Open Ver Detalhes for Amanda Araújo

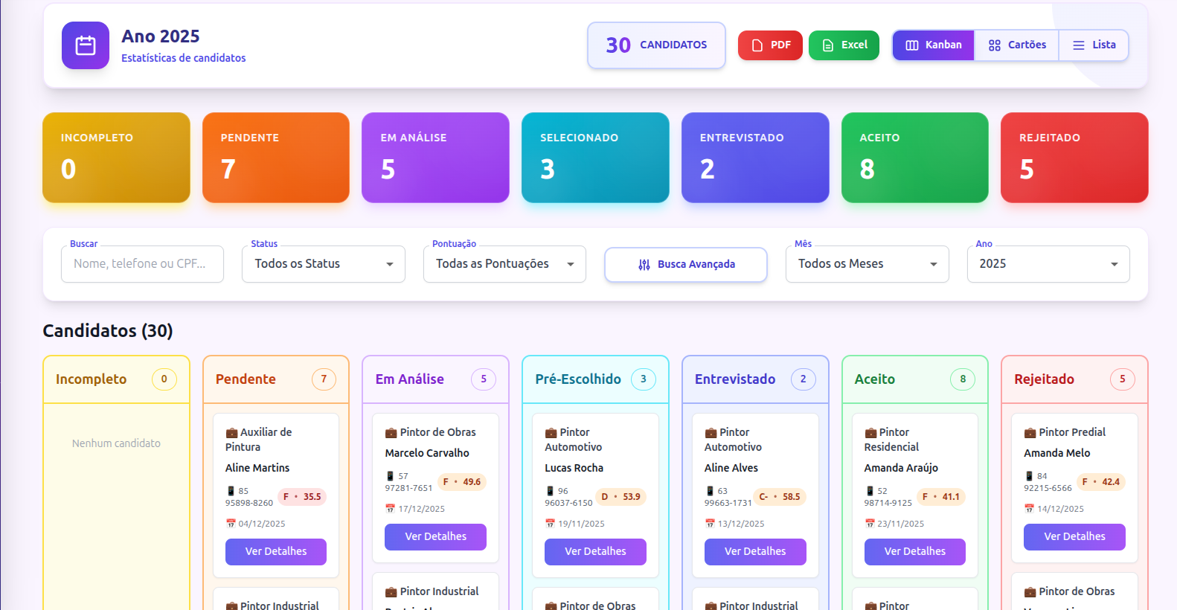[914, 552]
